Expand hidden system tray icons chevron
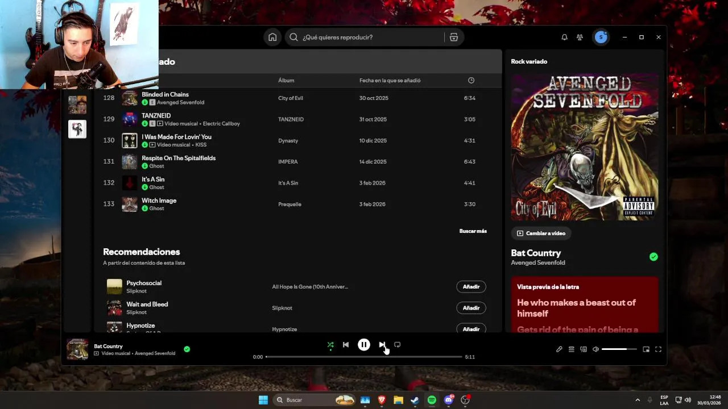This screenshot has height=409, width=728. (x=638, y=400)
